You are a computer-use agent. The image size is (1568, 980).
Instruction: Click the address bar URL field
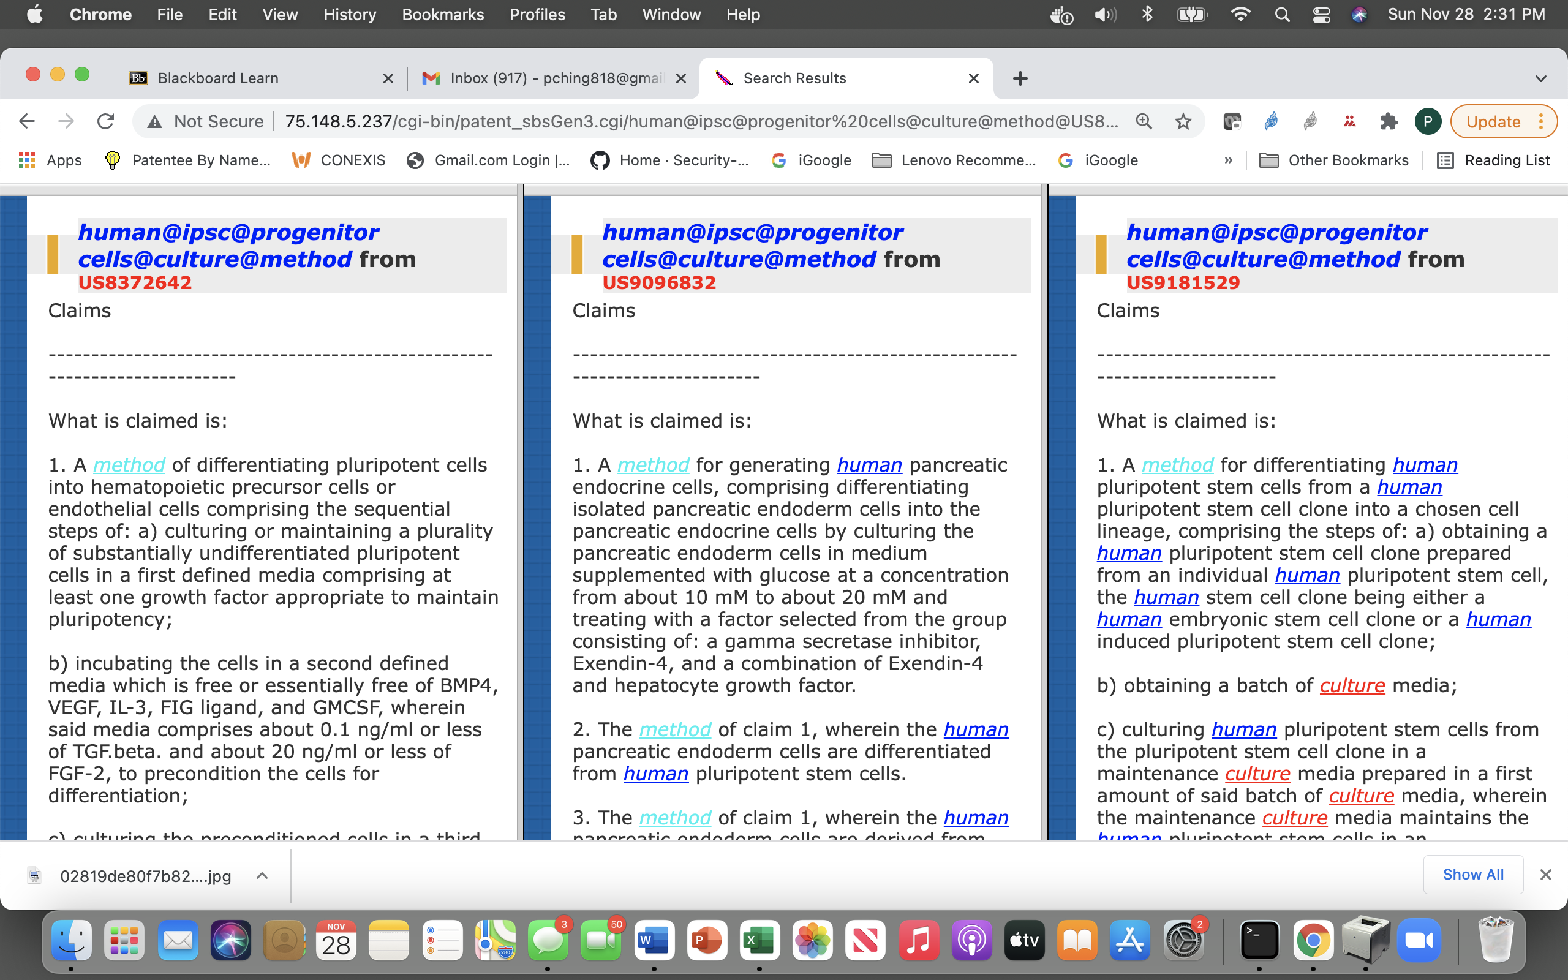701,121
